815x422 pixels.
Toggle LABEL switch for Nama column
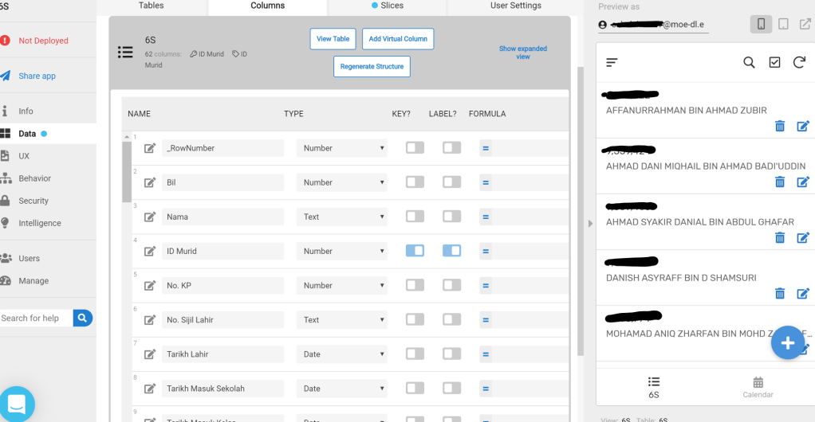pyautogui.click(x=451, y=217)
